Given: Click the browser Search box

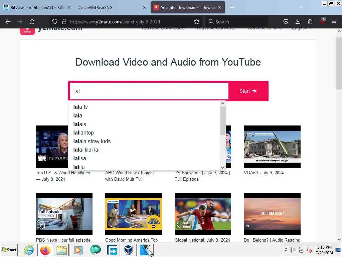Looking at the screenshot, I should 237,22.
